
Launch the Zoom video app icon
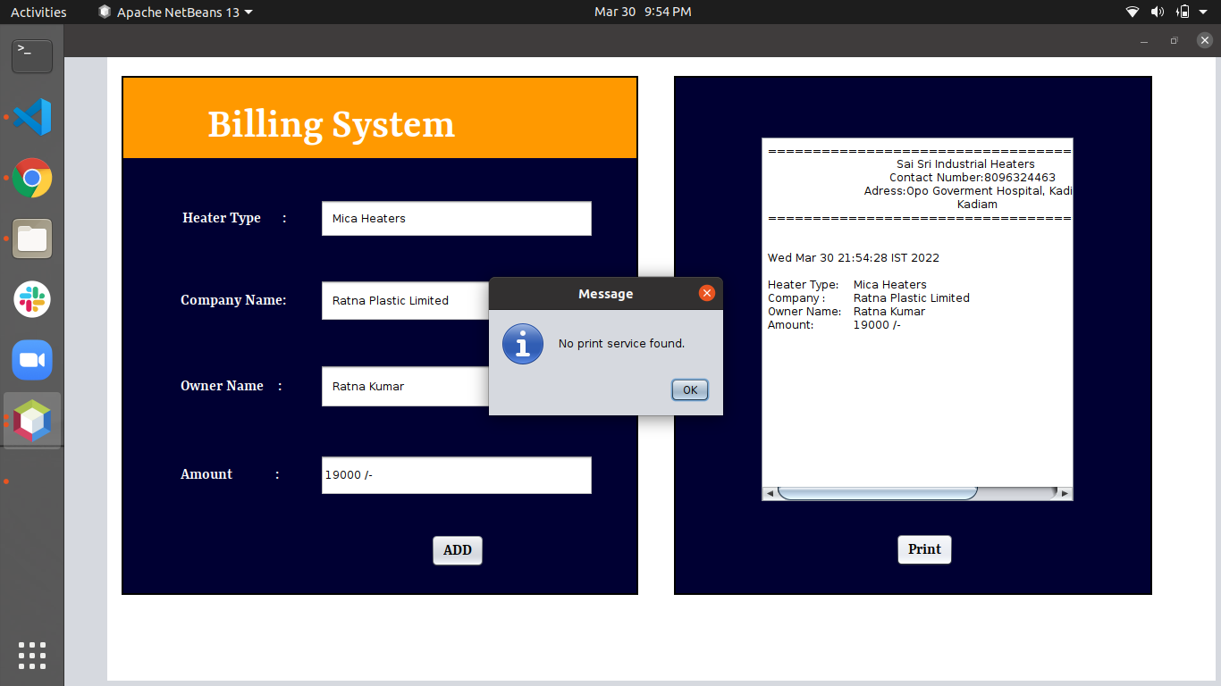tap(31, 360)
